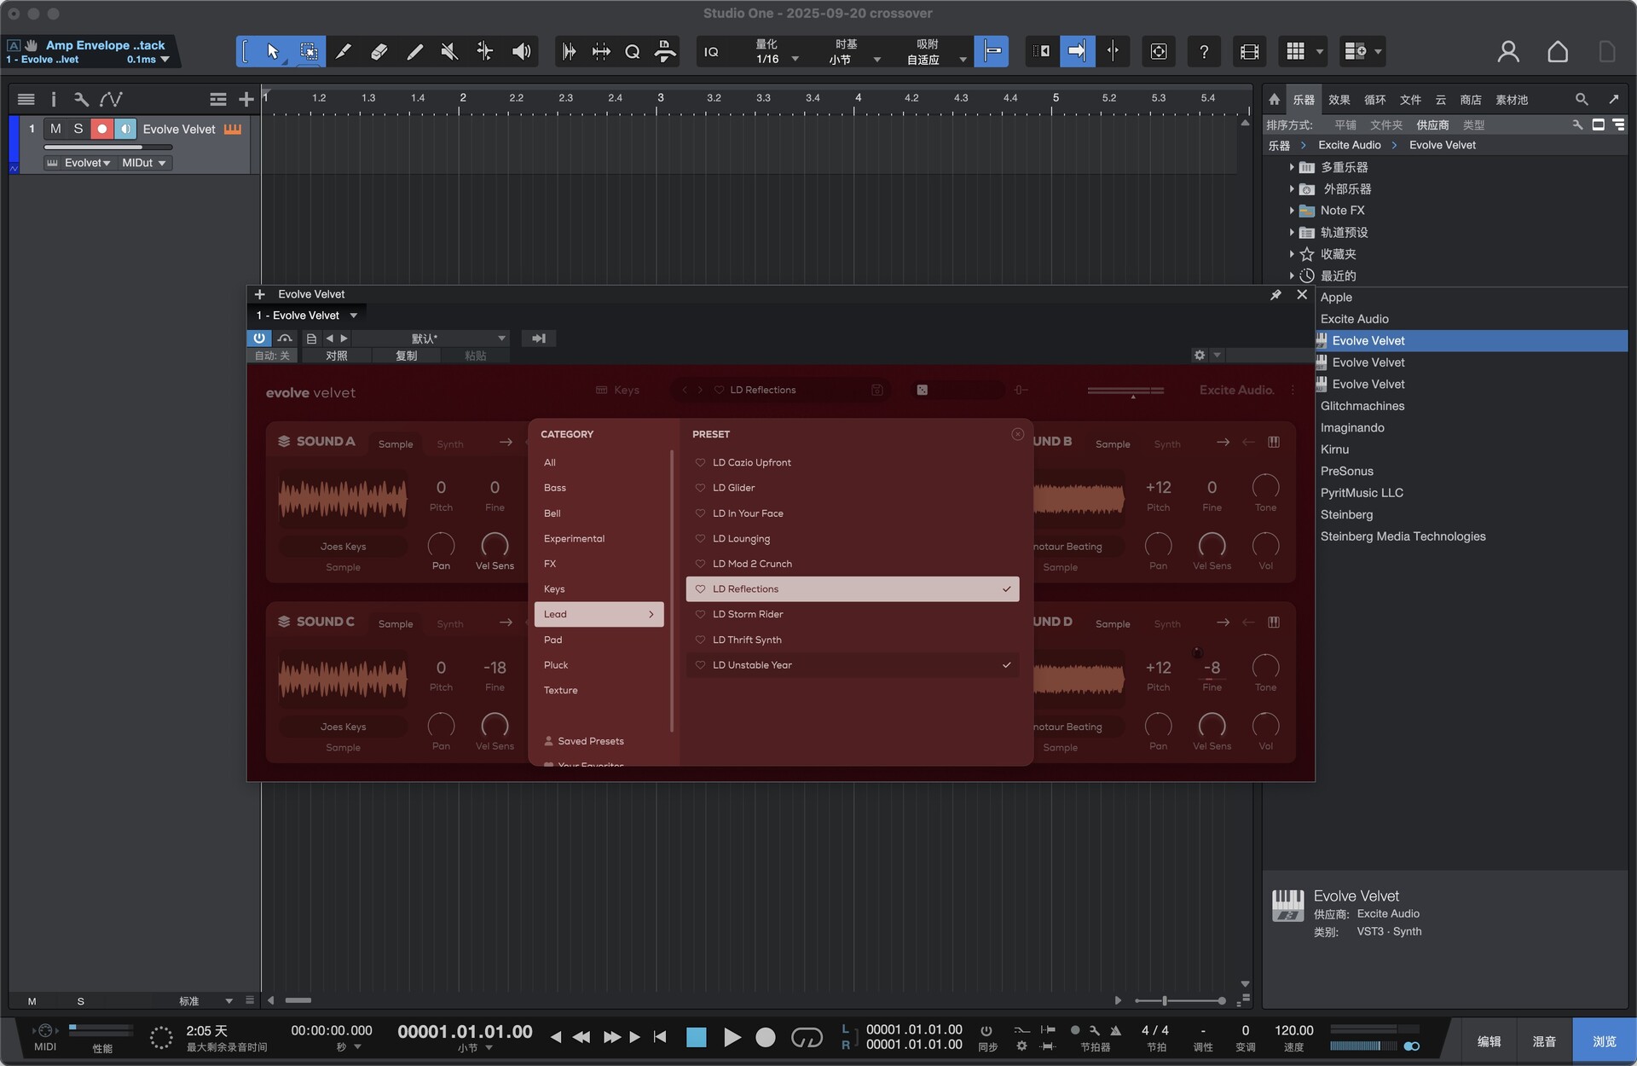
Task: Favorite the LD Storm Rider preset heart
Action: coord(700,614)
